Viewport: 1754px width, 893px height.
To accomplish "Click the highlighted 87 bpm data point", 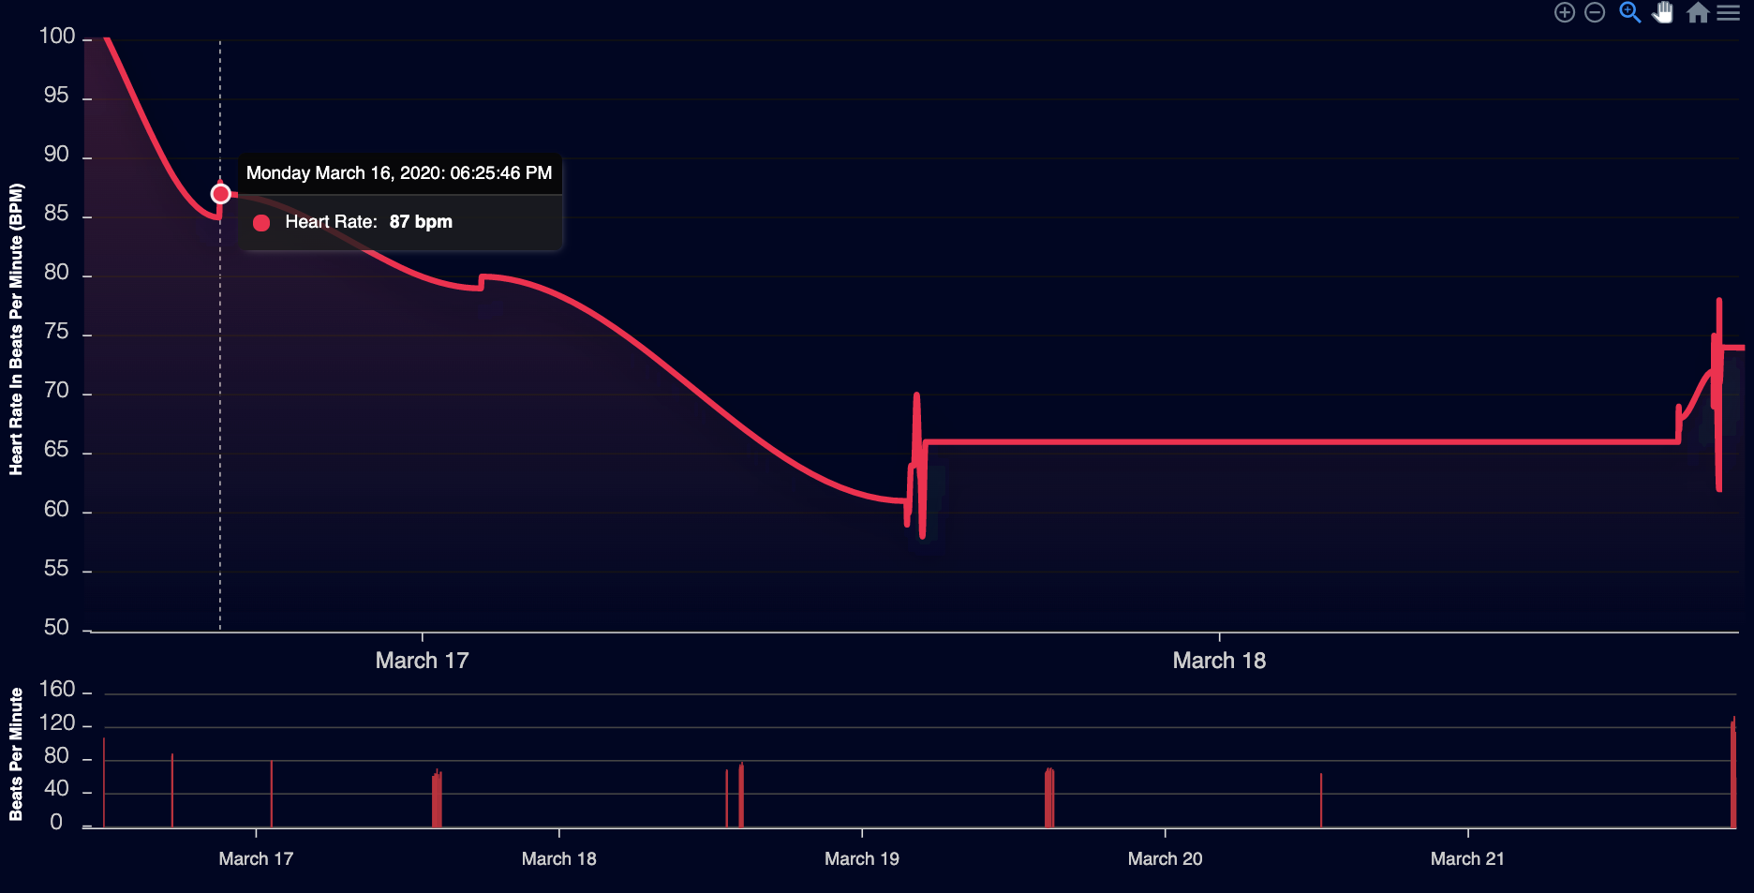I will pyautogui.click(x=221, y=194).
